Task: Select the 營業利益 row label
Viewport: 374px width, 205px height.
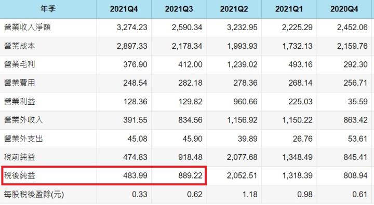Action: pyautogui.click(x=20, y=101)
